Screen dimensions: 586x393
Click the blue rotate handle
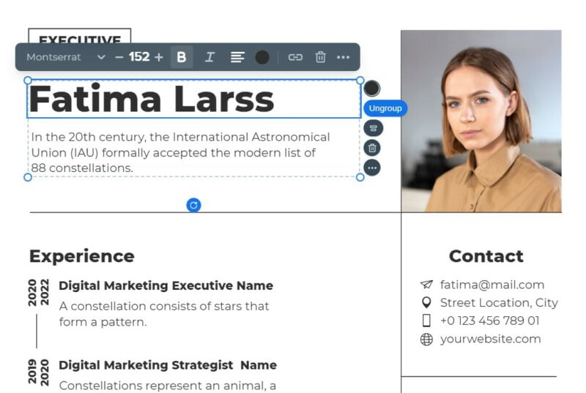pyautogui.click(x=193, y=205)
